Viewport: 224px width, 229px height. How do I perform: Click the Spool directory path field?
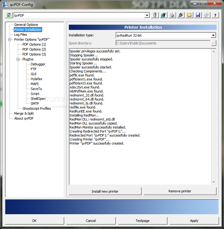pyautogui.click(x=163, y=43)
